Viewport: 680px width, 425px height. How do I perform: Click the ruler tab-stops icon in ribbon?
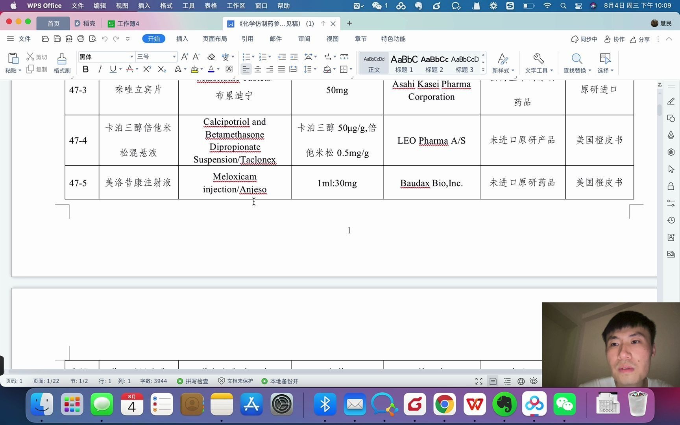coord(344,57)
